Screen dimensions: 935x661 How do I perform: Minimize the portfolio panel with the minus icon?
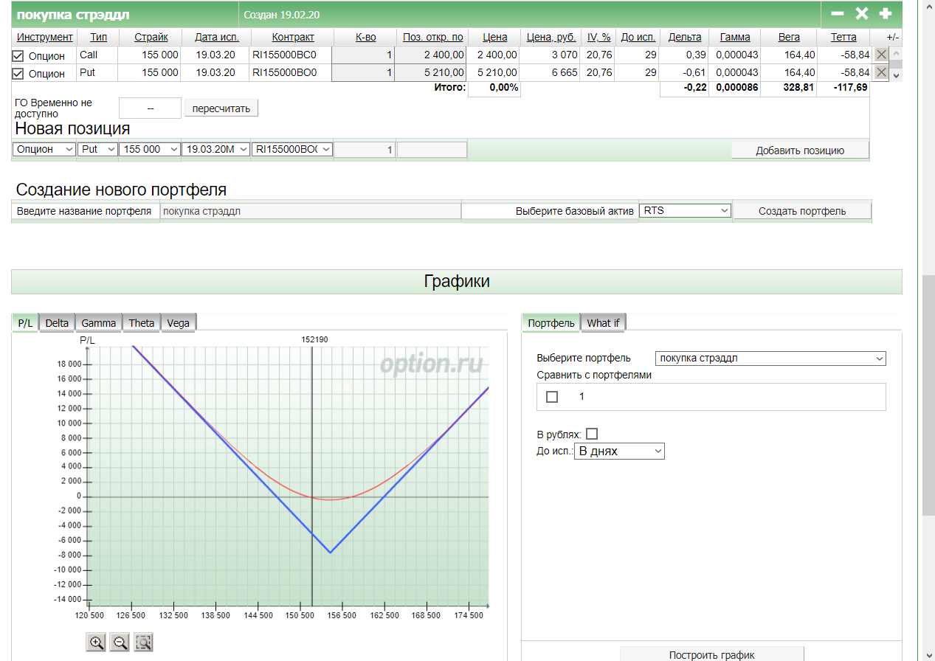point(838,13)
